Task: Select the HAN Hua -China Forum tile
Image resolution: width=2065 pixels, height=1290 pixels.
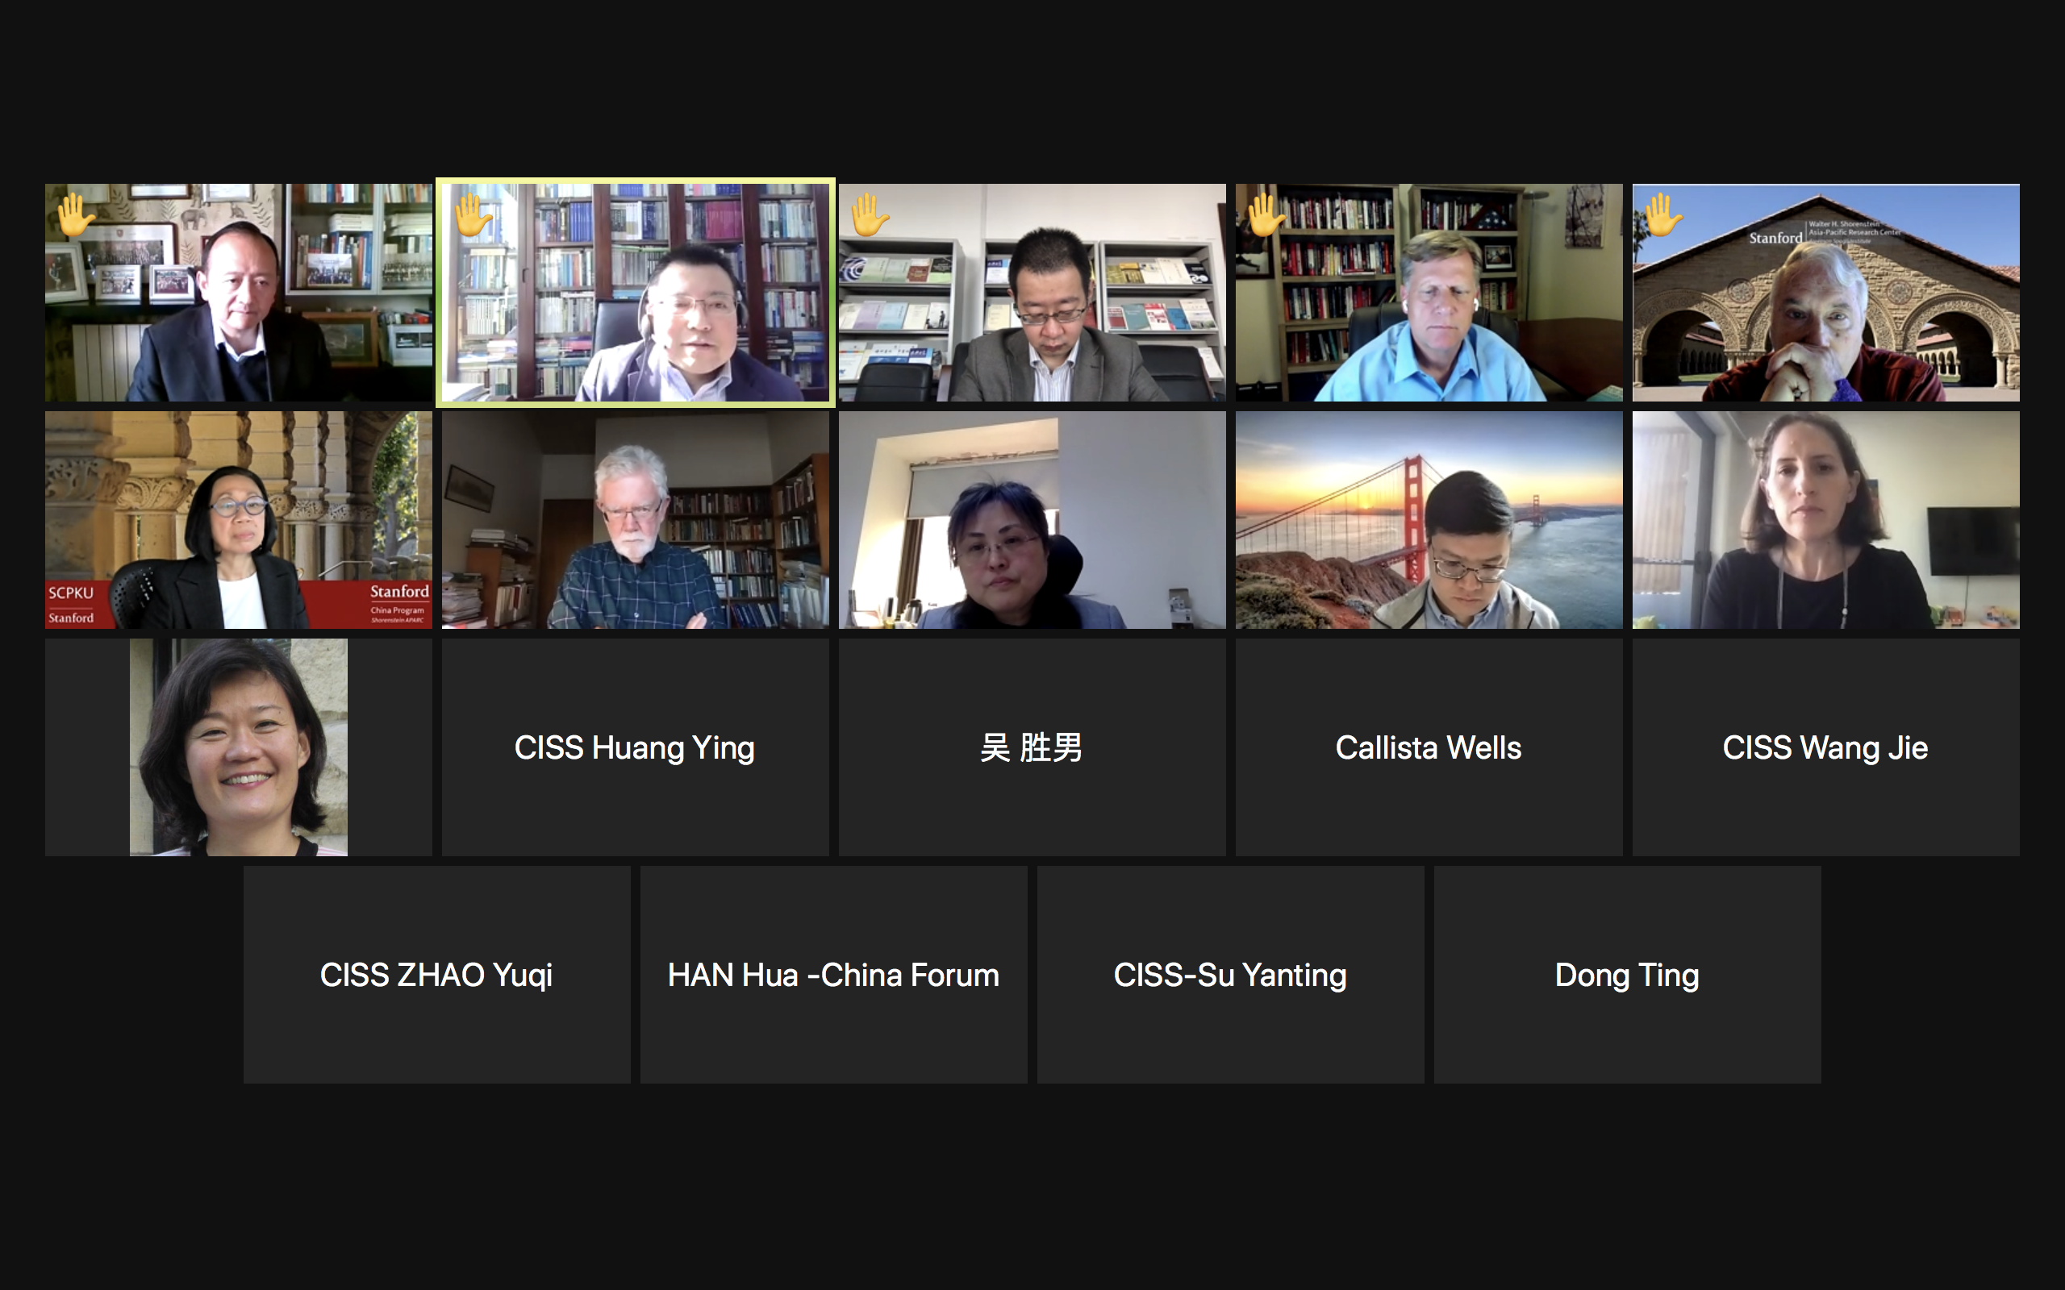Action: pos(834,974)
